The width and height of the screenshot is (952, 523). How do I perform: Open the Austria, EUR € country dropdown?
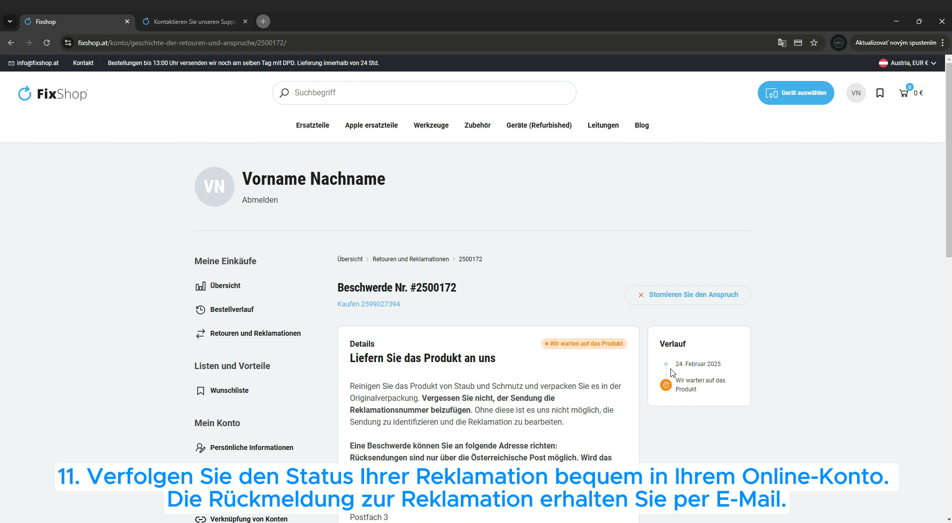click(x=907, y=63)
